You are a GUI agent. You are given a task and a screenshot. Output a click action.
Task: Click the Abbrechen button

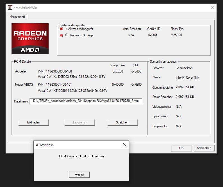click(204, 148)
